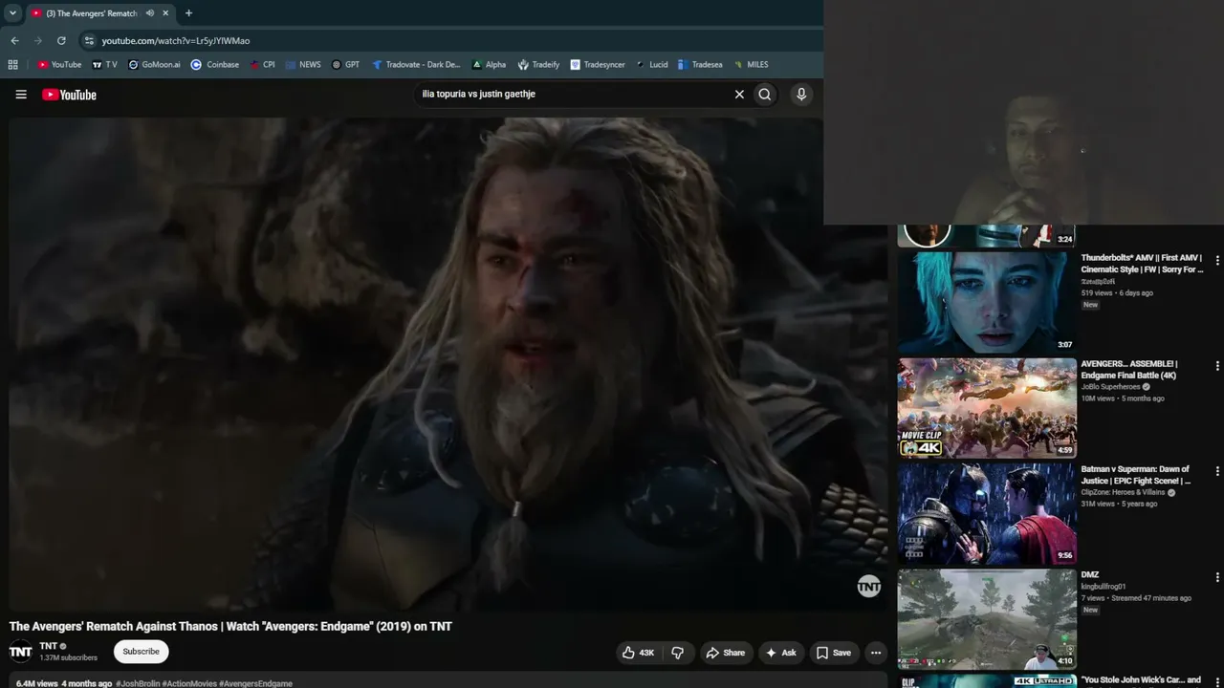Open more options for DMZ video
1224x688 pixels.
click(x=1216, y=577)
